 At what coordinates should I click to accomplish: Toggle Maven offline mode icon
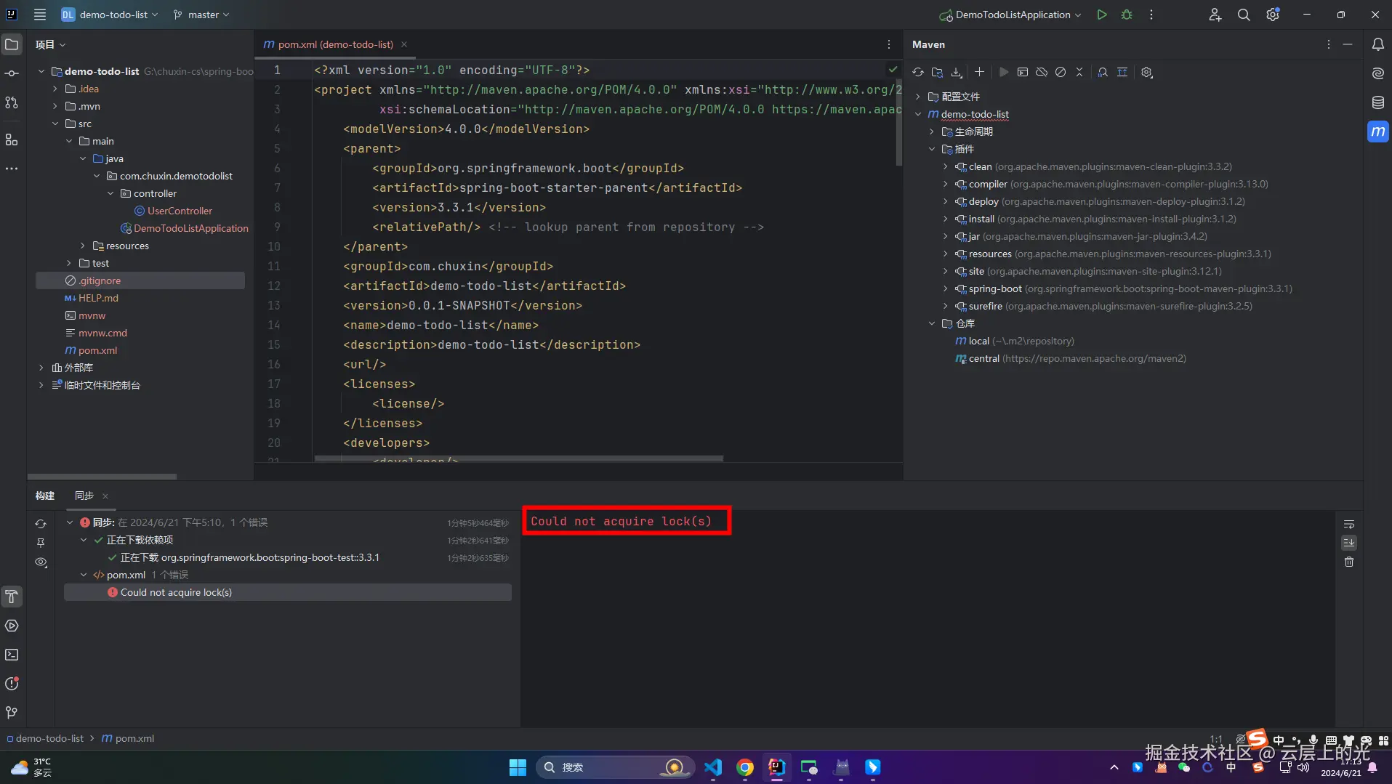click(x=1042, y=72)
